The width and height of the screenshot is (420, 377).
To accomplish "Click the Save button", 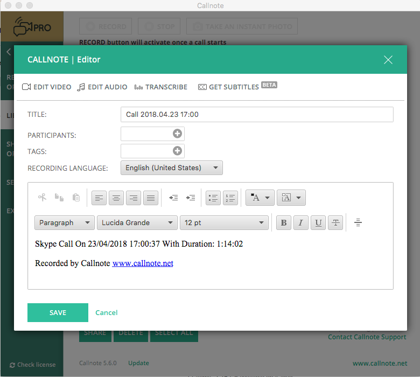I will [58, 312].
